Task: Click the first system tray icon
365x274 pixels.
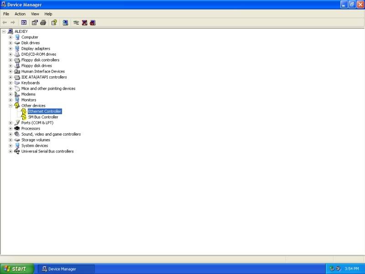Action: click(x=332, y=269)
